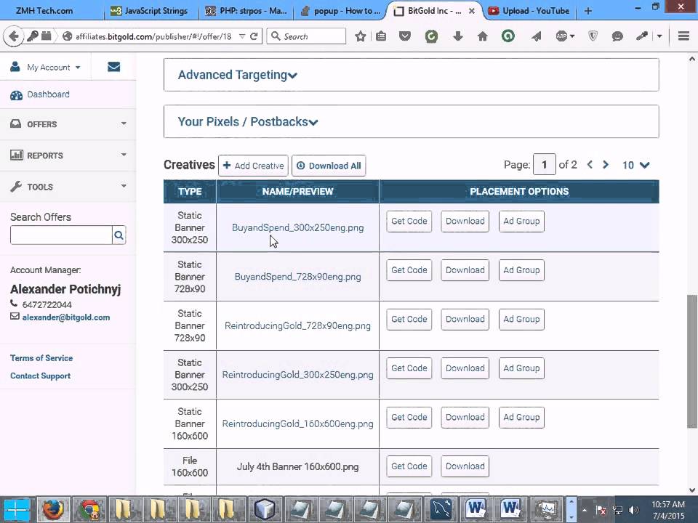Click the reload page icon in address bar
Image resolution: width=698 pixels, height=523 pixels.
[254, 36]
